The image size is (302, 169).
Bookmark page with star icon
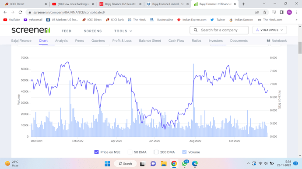pos(265,12)
